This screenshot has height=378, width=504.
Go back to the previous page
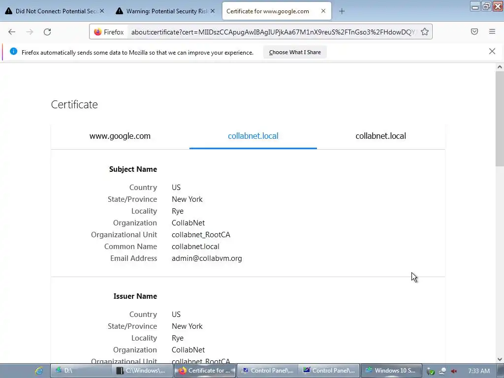(x=12, y=32)
